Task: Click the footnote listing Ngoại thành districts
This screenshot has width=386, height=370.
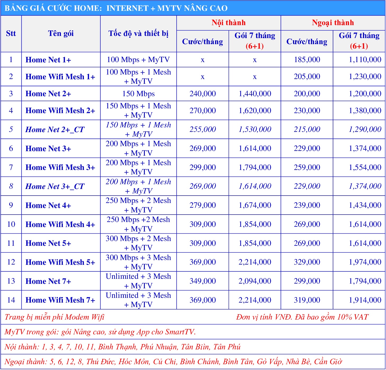Action: tap(173, 362)
